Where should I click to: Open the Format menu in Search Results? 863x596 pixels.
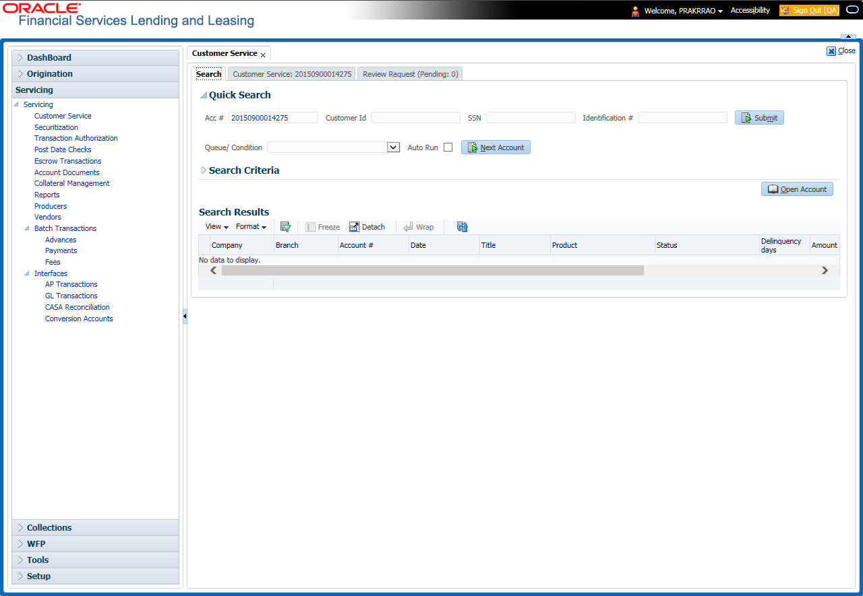[x=251, y=227]
